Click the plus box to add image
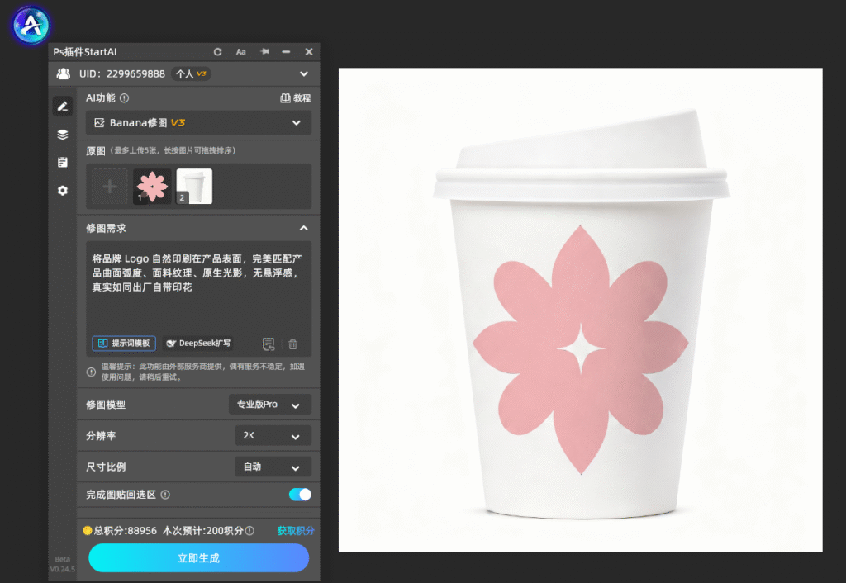The width and height of the screenshot is (846, 583). tap(110, 187)
